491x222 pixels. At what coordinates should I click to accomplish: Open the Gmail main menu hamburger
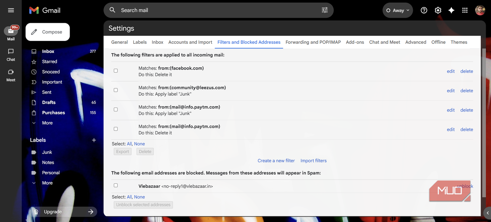click(11, 10)
